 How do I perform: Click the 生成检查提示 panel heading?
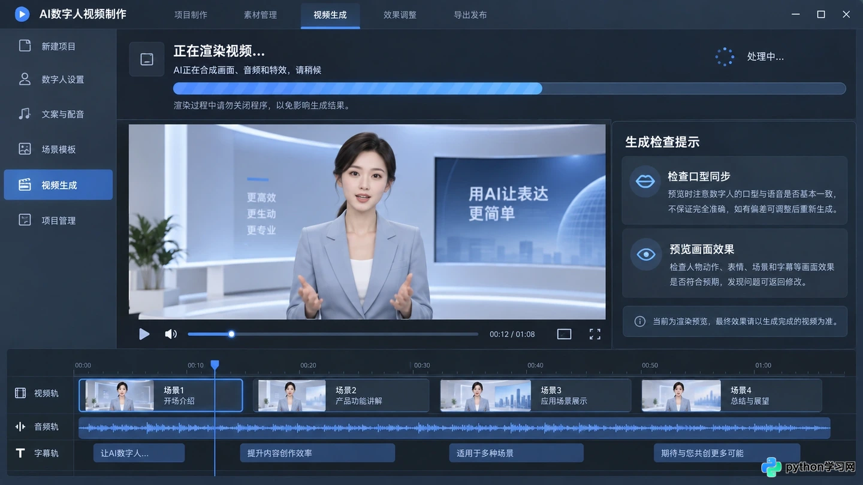pos(662,142)
